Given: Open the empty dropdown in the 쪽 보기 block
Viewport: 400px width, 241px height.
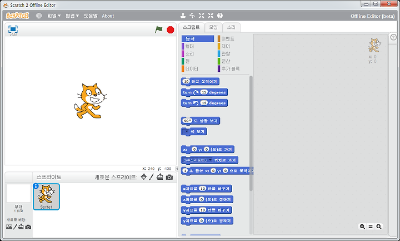Looking at the screenshot, I should click(x=187, y=131).
